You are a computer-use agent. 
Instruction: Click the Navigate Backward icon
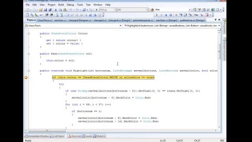[x=84, y=10]
